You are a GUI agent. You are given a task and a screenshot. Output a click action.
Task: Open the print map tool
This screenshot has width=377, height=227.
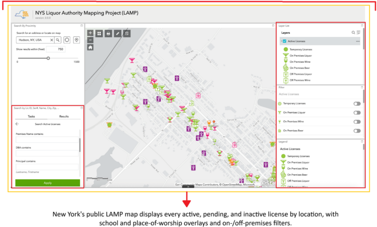coord(108,34)
